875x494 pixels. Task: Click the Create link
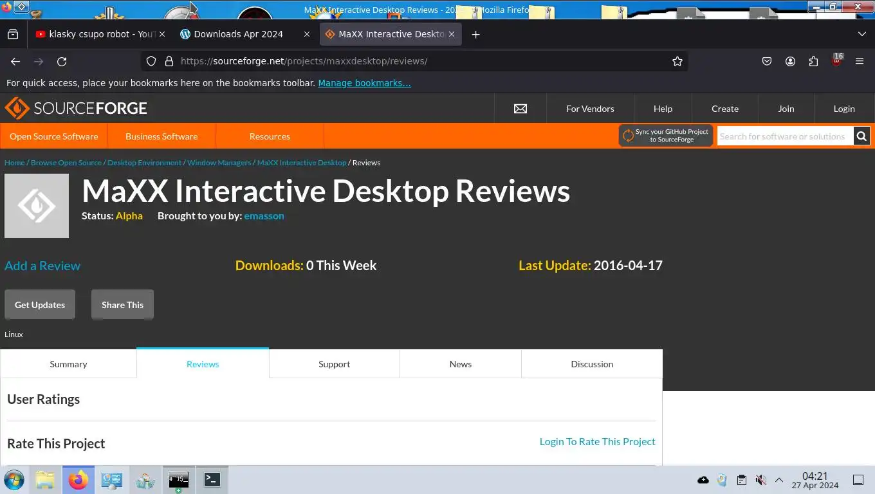(725, 109)
